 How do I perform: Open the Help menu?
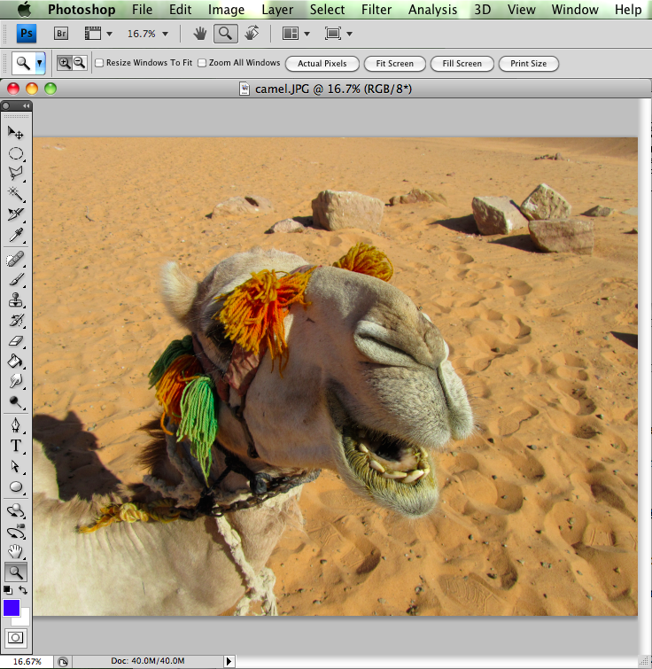[x=628, y=10]
